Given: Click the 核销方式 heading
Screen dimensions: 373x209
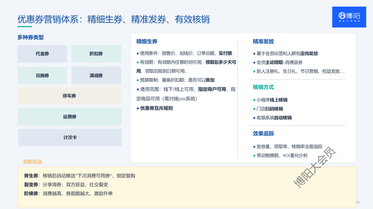Looking at the screenshot, I should 263,87.
